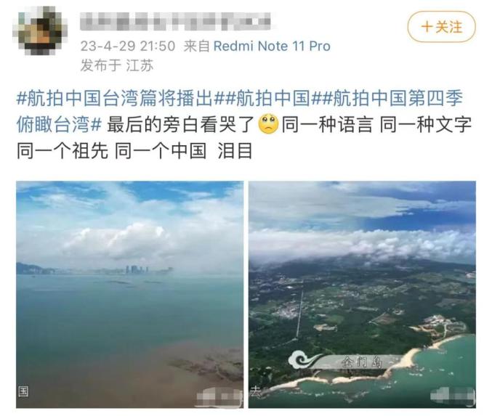Viewport: 492px width, 416px height.
Task: Open the right 金门岛 aerial photo
Action: pos(362,294)
